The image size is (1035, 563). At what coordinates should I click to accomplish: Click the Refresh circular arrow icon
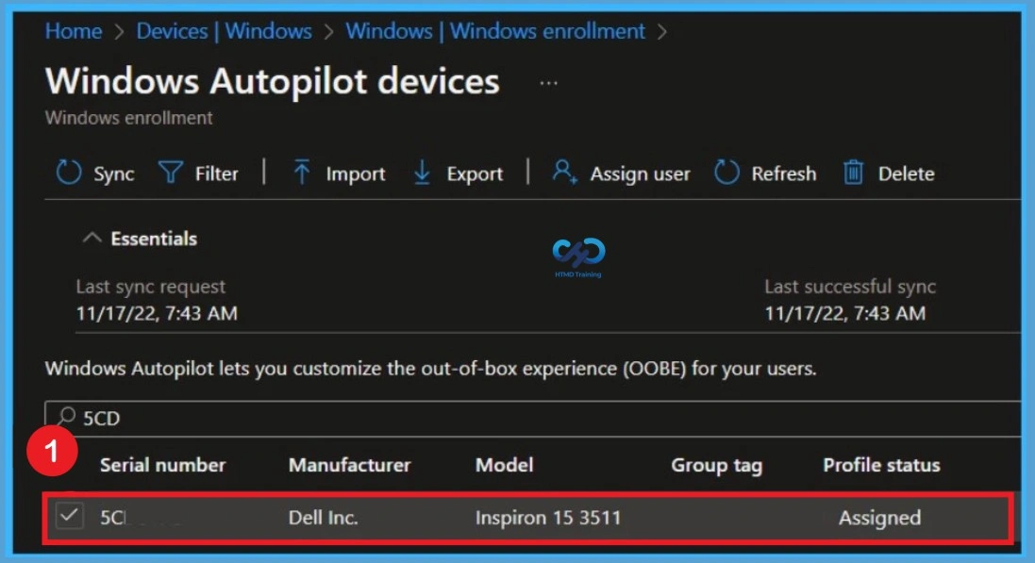[x=726, y=173]
